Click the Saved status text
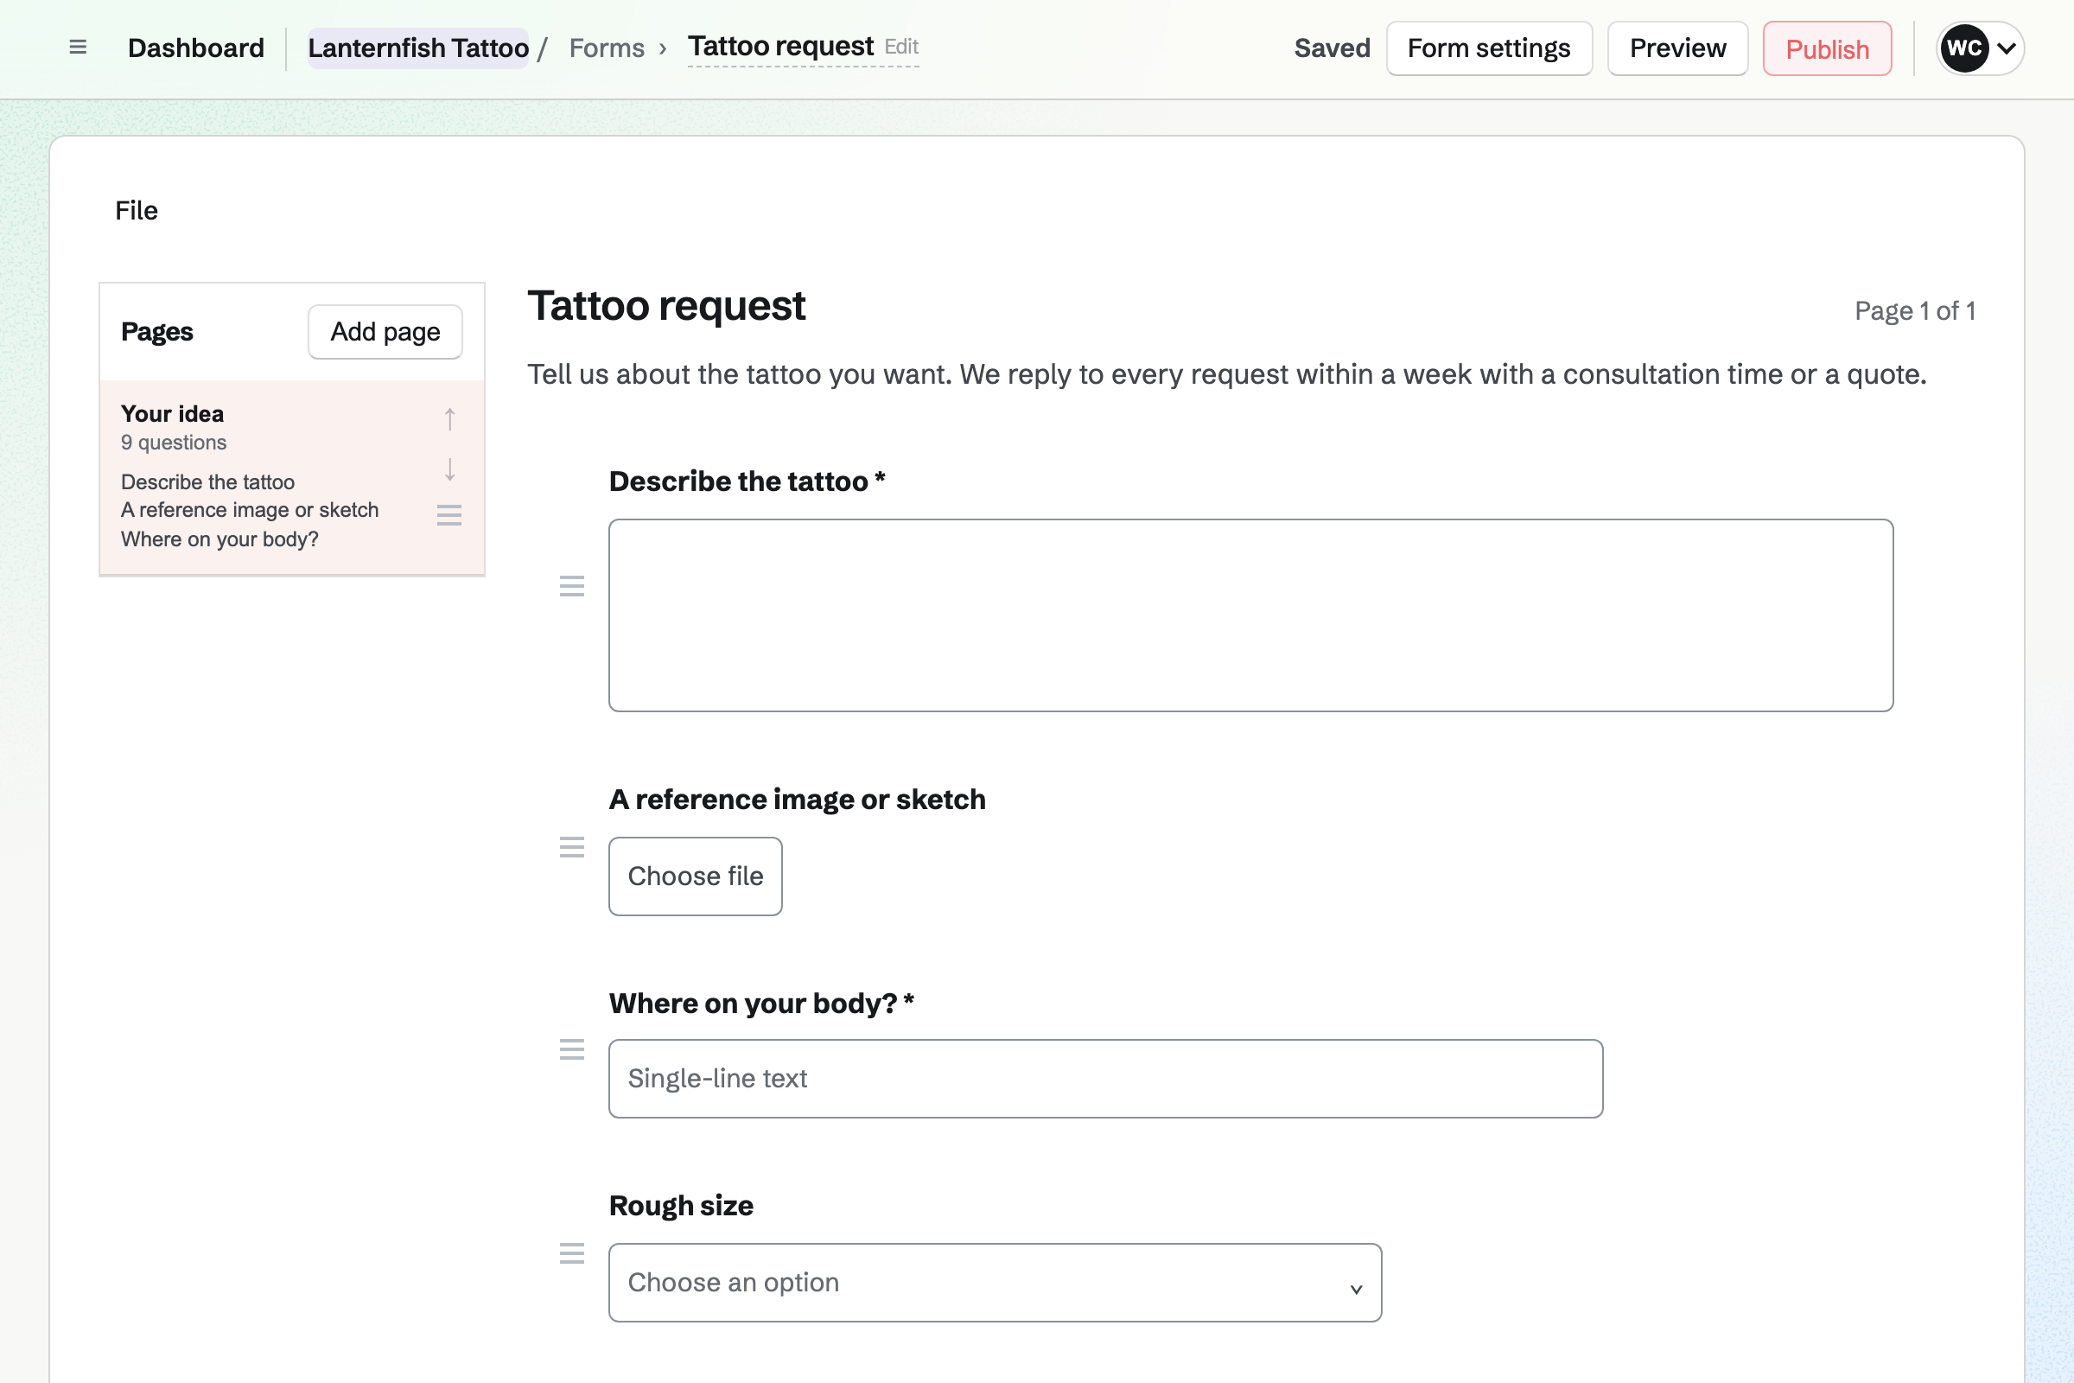2074x1383 pixels. coord(1332,48)
